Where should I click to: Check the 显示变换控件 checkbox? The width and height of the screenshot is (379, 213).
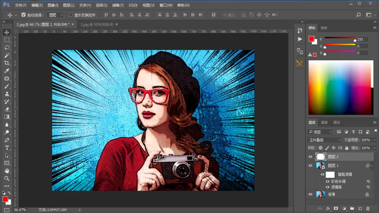(71, 15)
